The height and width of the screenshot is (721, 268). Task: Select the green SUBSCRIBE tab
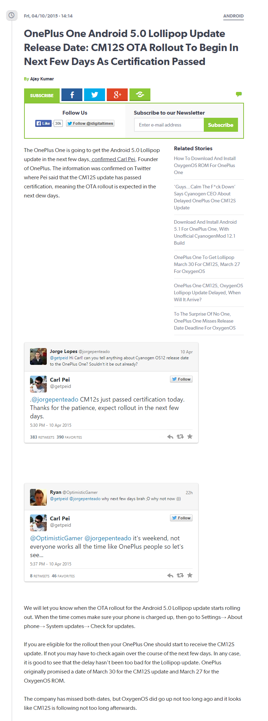click(x=42, y=95)
